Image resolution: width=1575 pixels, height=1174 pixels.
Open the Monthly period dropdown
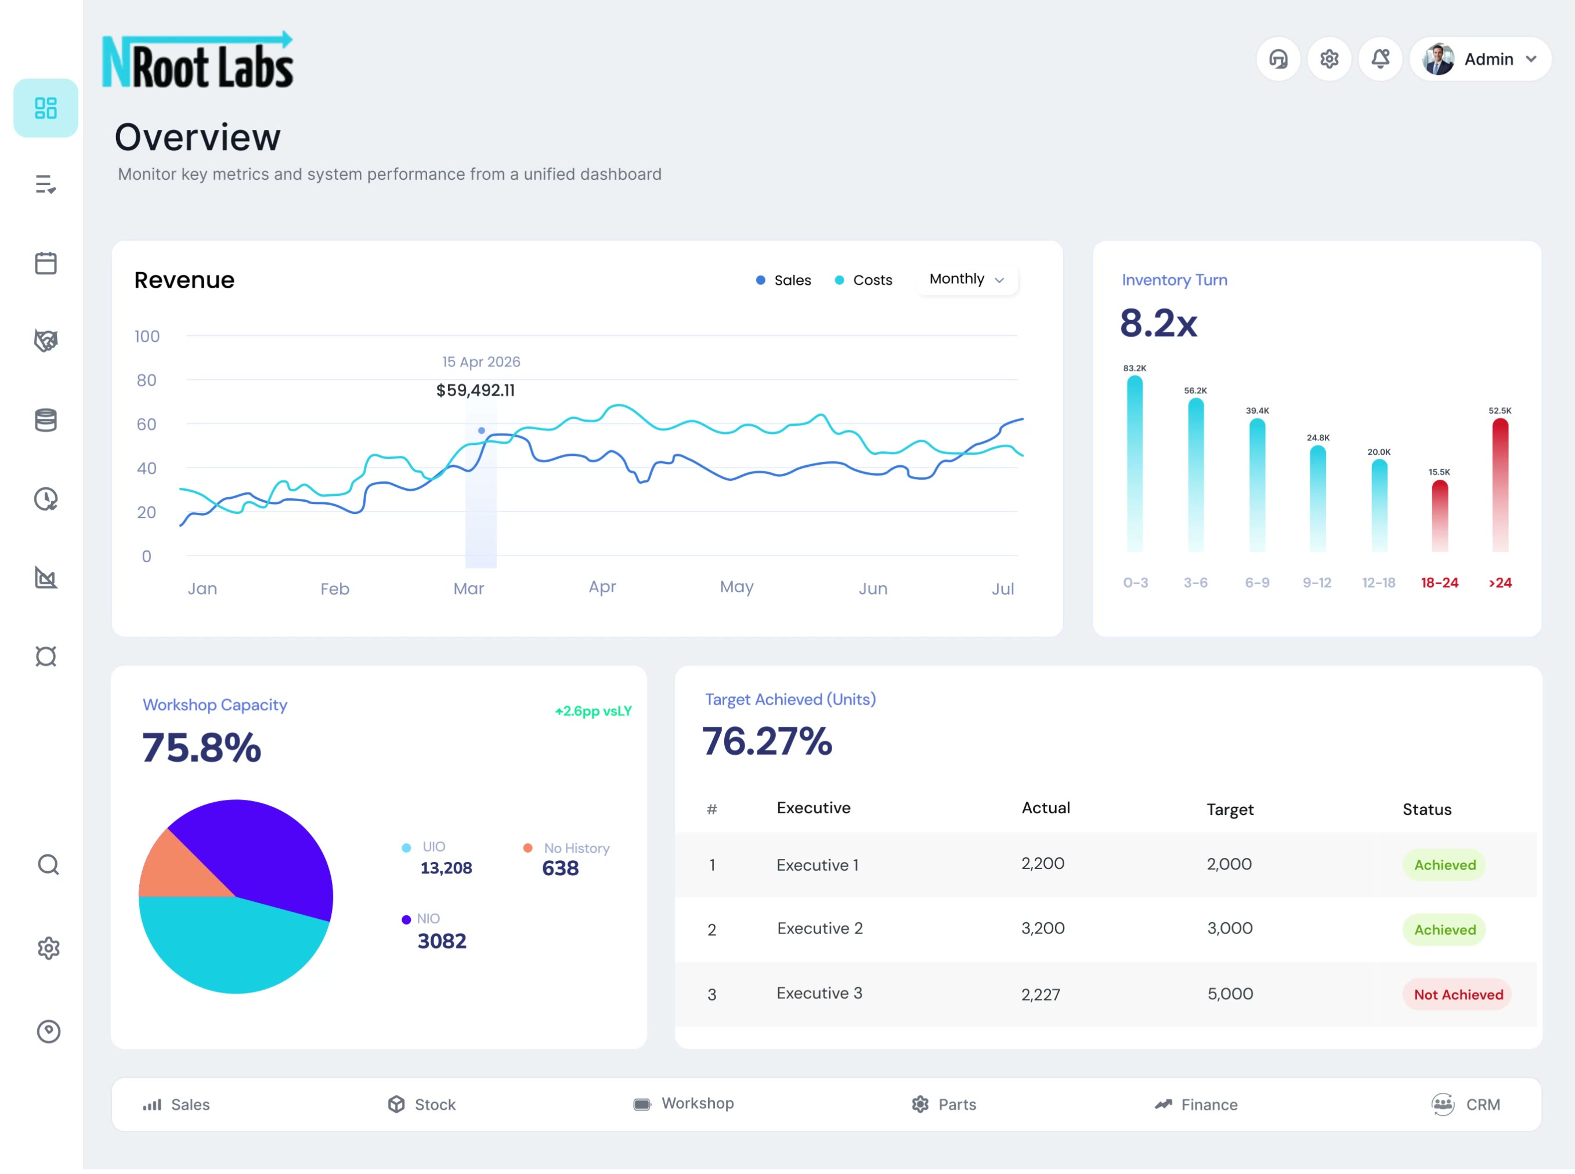[x=966, y=279]
